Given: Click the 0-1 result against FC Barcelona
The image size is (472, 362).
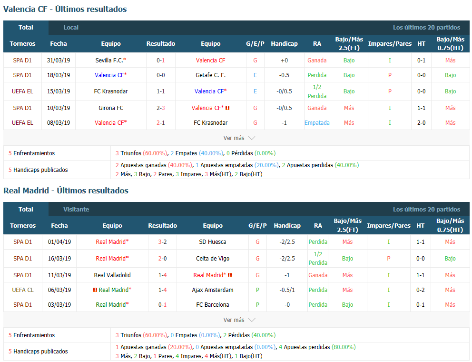Looking at the screenshot, I should [x=162, y=305].
